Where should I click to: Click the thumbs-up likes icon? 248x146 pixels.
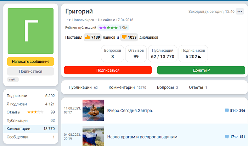(x=88, y=37)
